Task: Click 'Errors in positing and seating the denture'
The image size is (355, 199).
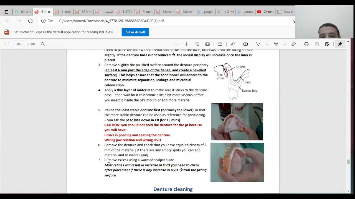Action: coord(137,135)
